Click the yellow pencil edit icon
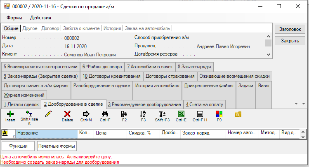The height and width of the screenshot is (167, 309). click(49, 114)
